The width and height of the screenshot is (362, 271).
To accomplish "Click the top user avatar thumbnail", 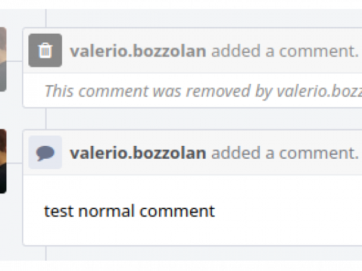I will [3, 59].
